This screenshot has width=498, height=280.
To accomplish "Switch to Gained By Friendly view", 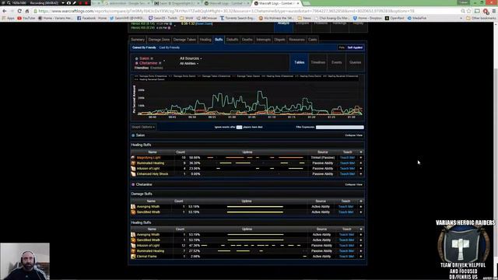I will [x=144, y=47].
